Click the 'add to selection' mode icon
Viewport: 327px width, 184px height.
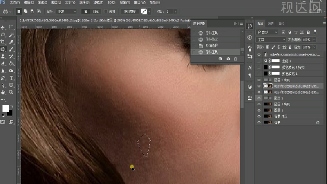click(25, 12)
